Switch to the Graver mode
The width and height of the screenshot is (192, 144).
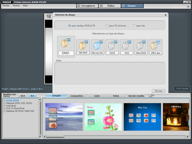[132, 6]
